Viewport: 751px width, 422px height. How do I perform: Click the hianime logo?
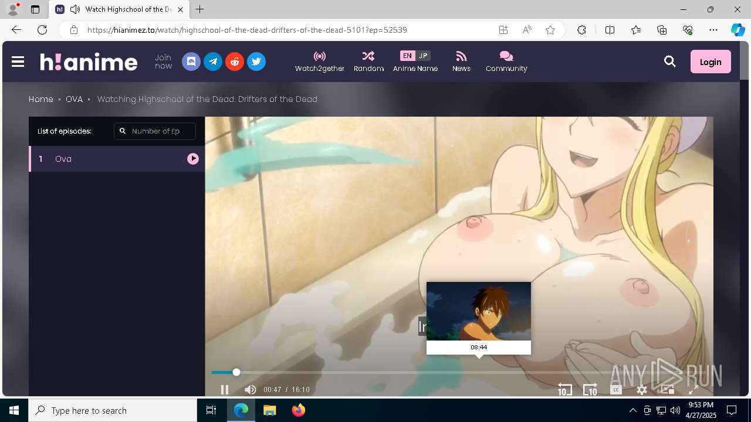[x=89, y=62]
